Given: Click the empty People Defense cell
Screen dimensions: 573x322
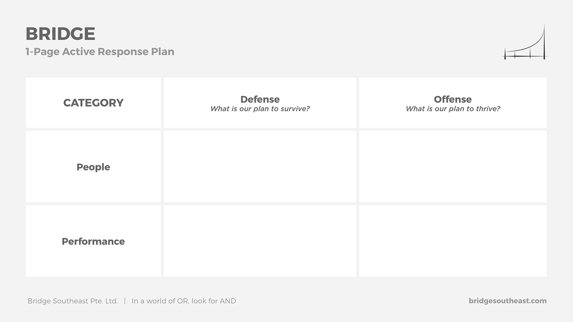Looking at the screenshot, I should tap(260, 167).
